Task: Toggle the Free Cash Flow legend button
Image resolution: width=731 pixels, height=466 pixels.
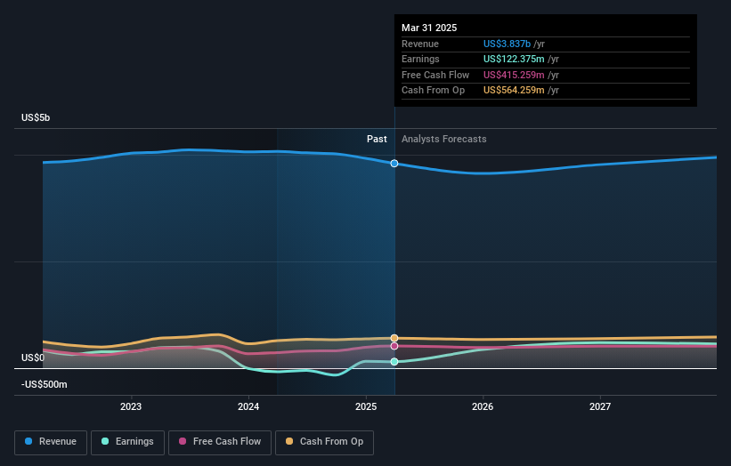Action: click(x=220, y=442)
